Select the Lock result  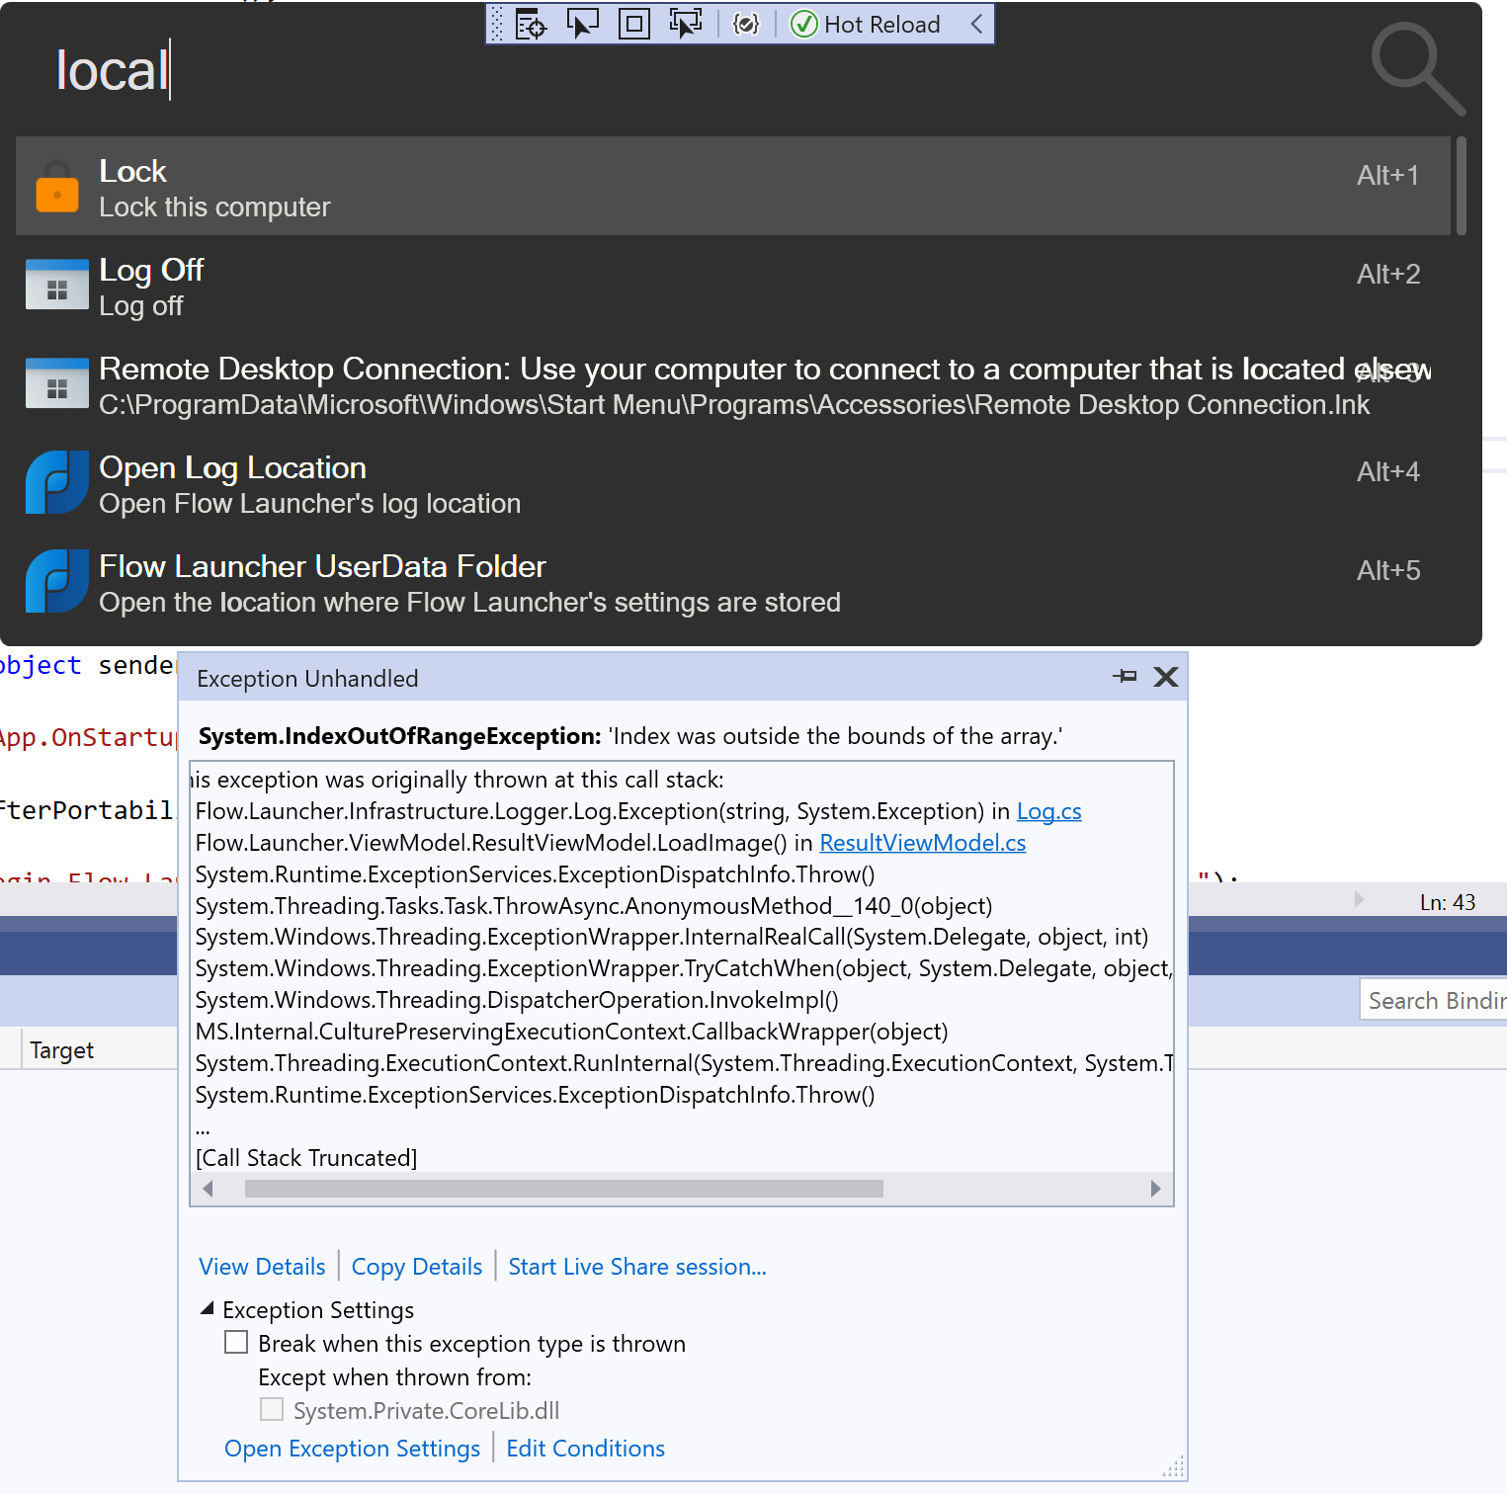pos(733,186)
